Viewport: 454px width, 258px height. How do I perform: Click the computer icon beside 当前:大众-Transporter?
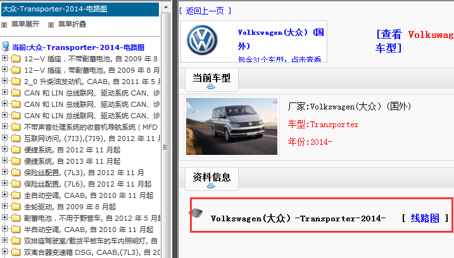[5, 46]
